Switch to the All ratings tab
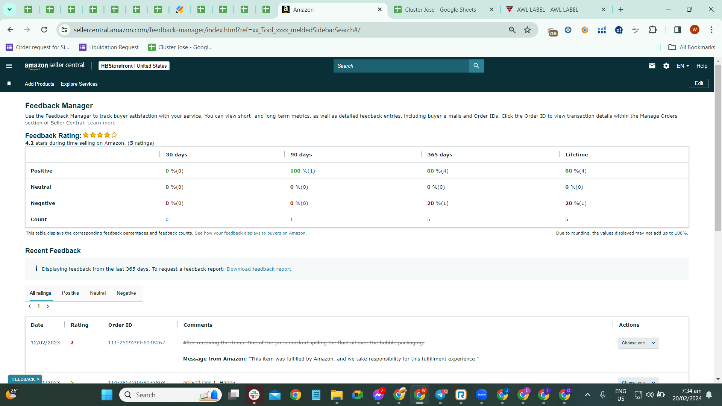Screen dimensions: 722x406 [x=40, y=293]
